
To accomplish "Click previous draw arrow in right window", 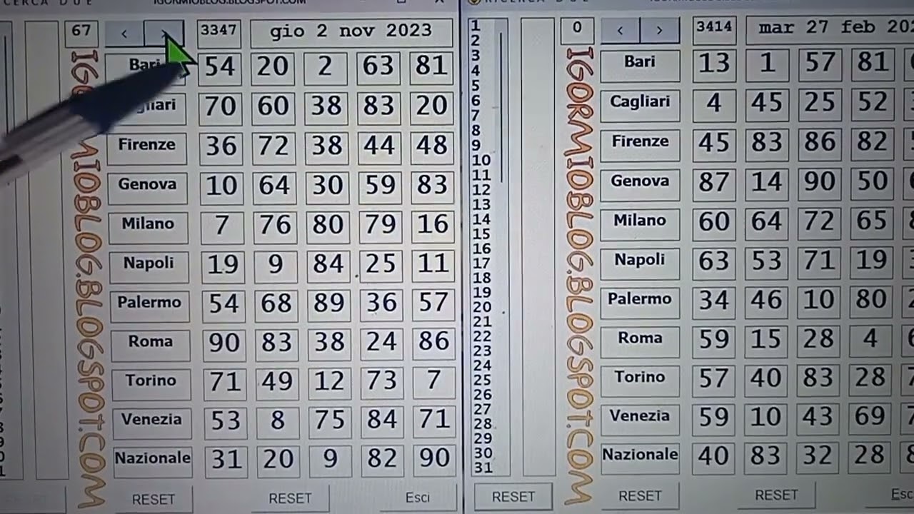I will [x=620, y=31].
